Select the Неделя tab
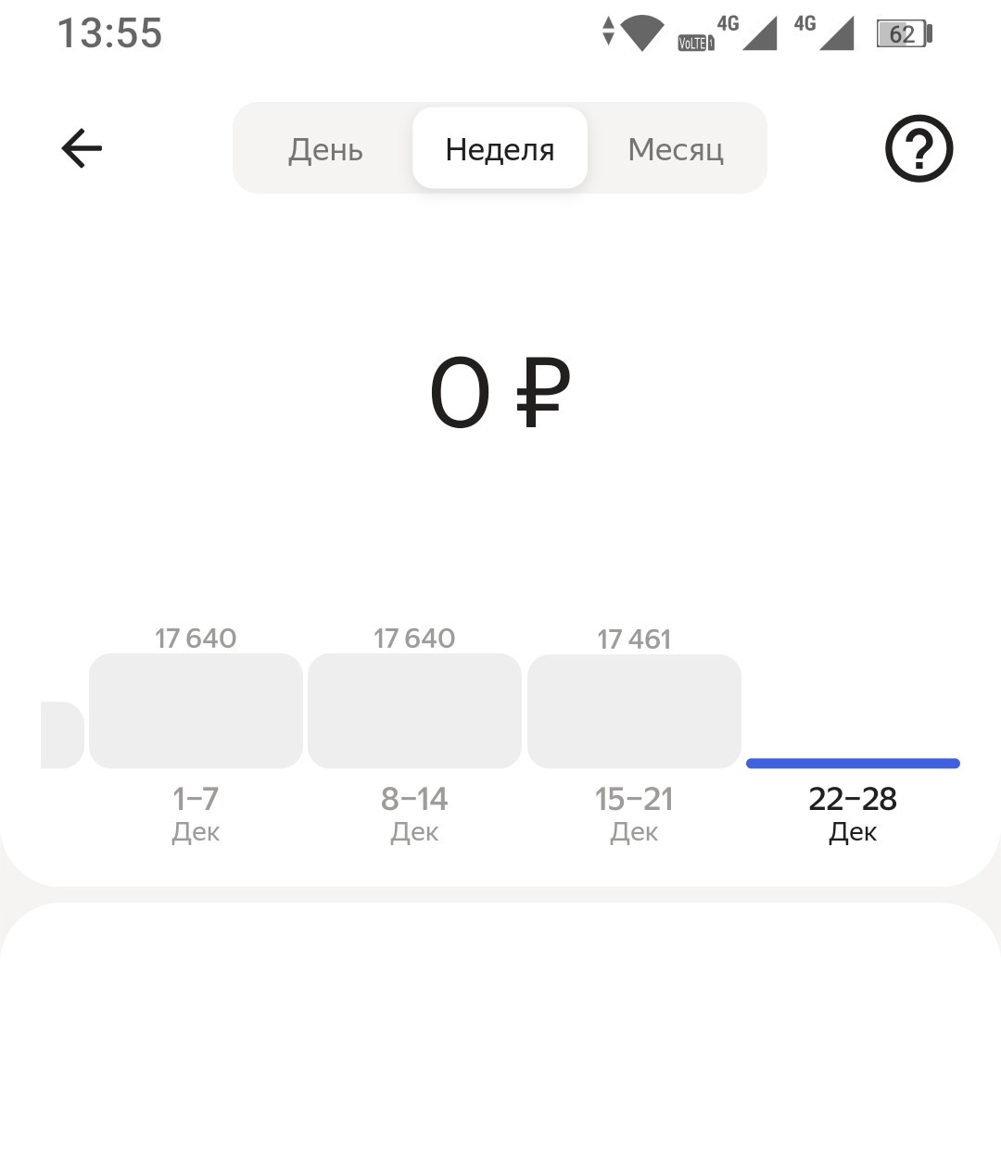This screenshot has width=1001, height=1151. click(x=500, y=148)
